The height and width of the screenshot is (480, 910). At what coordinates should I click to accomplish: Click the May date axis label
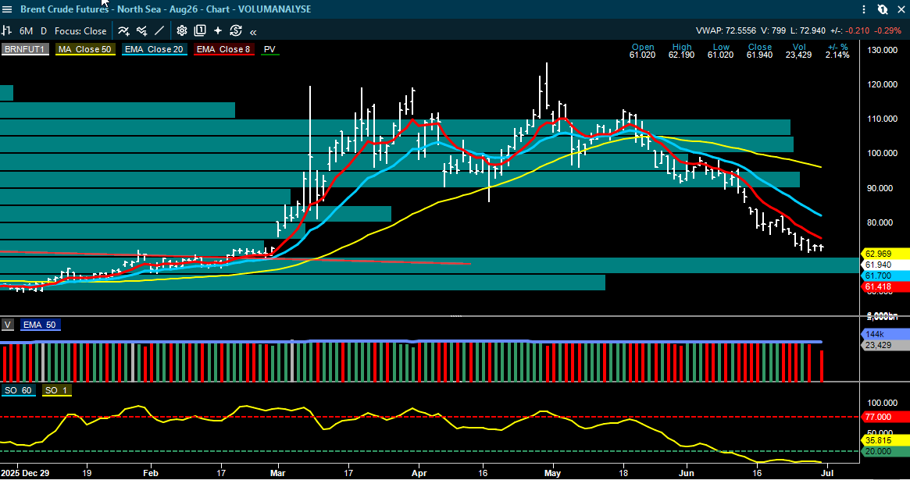(552, 473)
